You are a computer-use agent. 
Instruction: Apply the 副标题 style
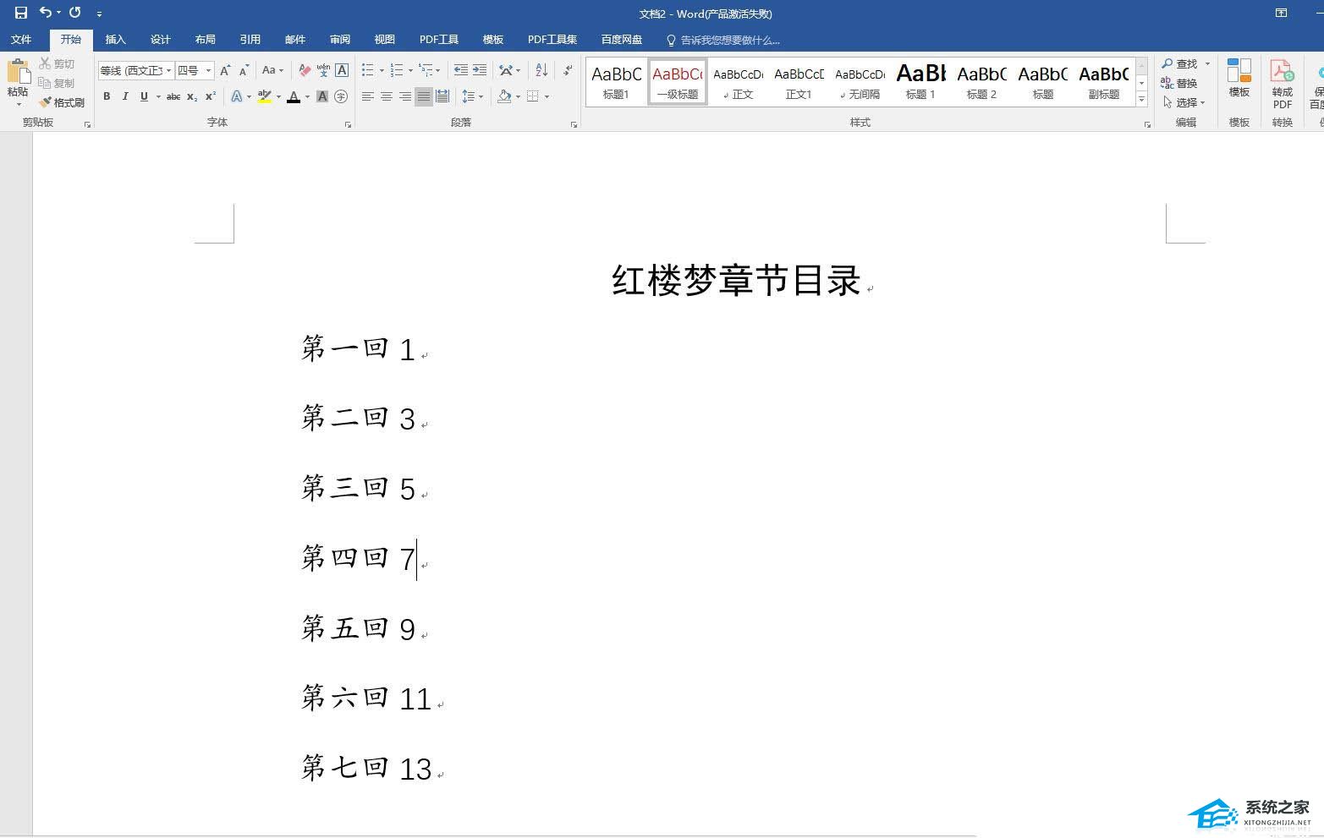(1104, 82)
